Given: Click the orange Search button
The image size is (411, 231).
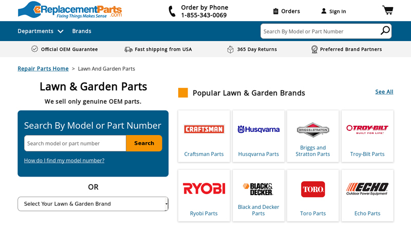Looking at the screenshot, I should [x=144, y=143].
